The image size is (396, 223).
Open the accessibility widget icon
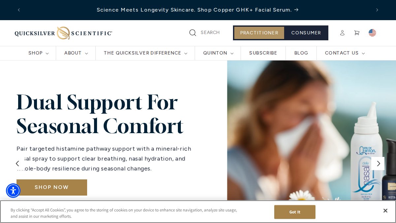point(13,191)
